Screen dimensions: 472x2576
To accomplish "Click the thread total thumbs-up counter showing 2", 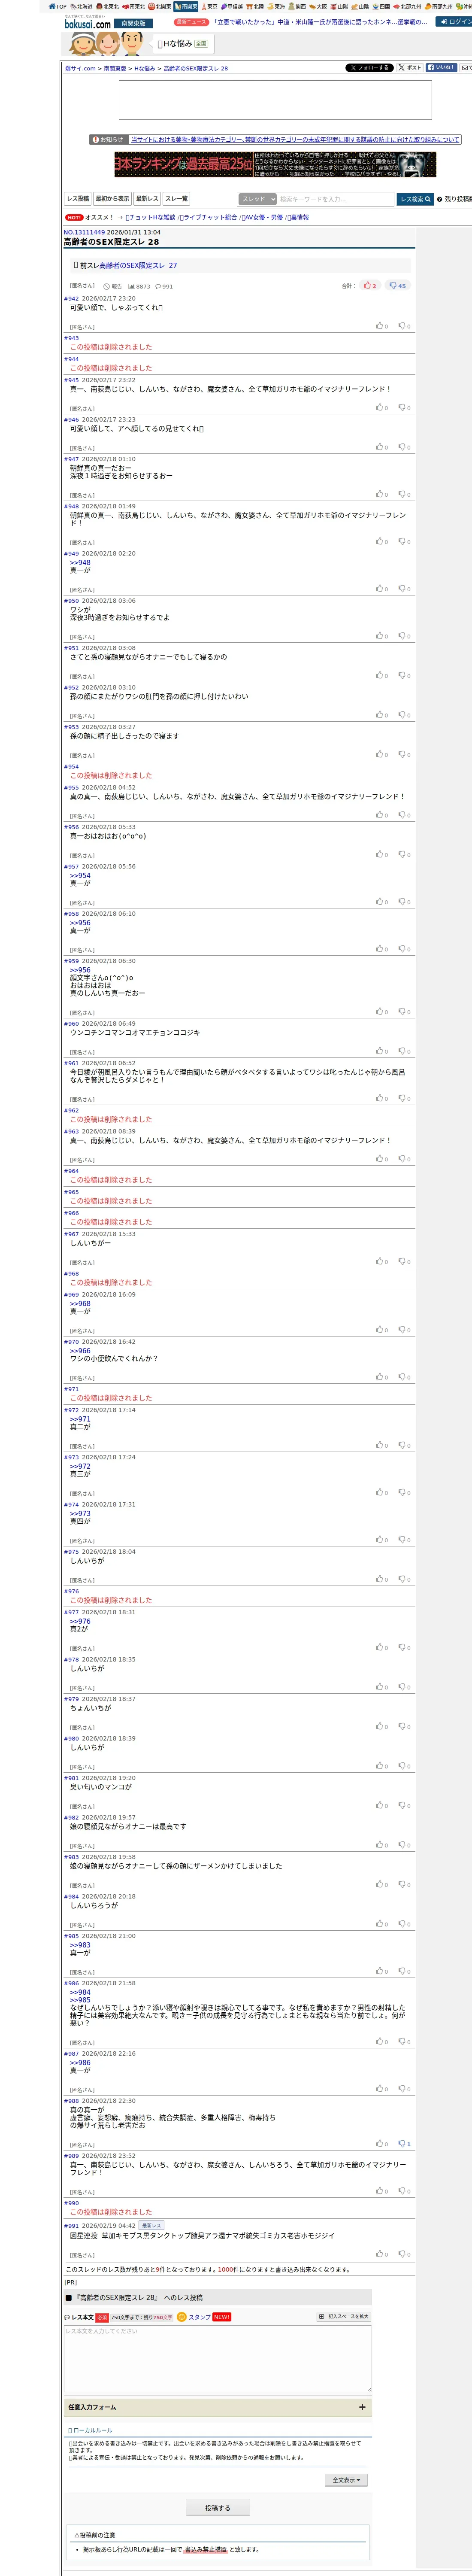I will [370, 286].
